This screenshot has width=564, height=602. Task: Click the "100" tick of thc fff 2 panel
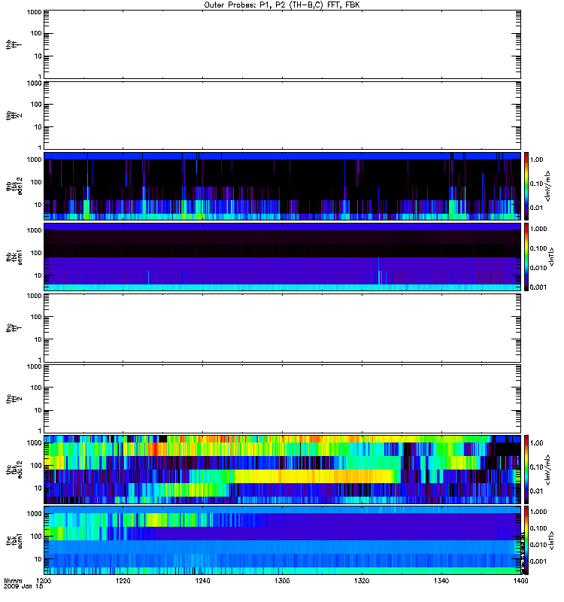point(36,388)
